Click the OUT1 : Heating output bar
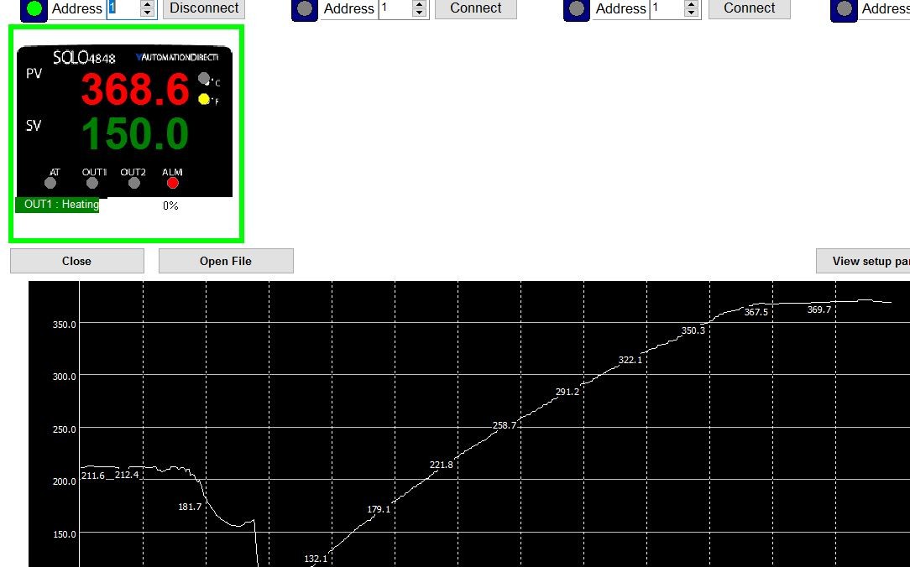910x567 pixels. [x=57, y=205]
